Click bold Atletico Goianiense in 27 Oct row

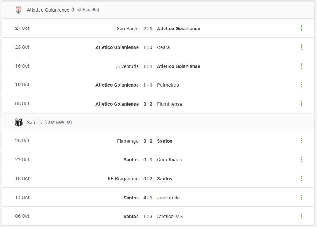click(179, 29)
